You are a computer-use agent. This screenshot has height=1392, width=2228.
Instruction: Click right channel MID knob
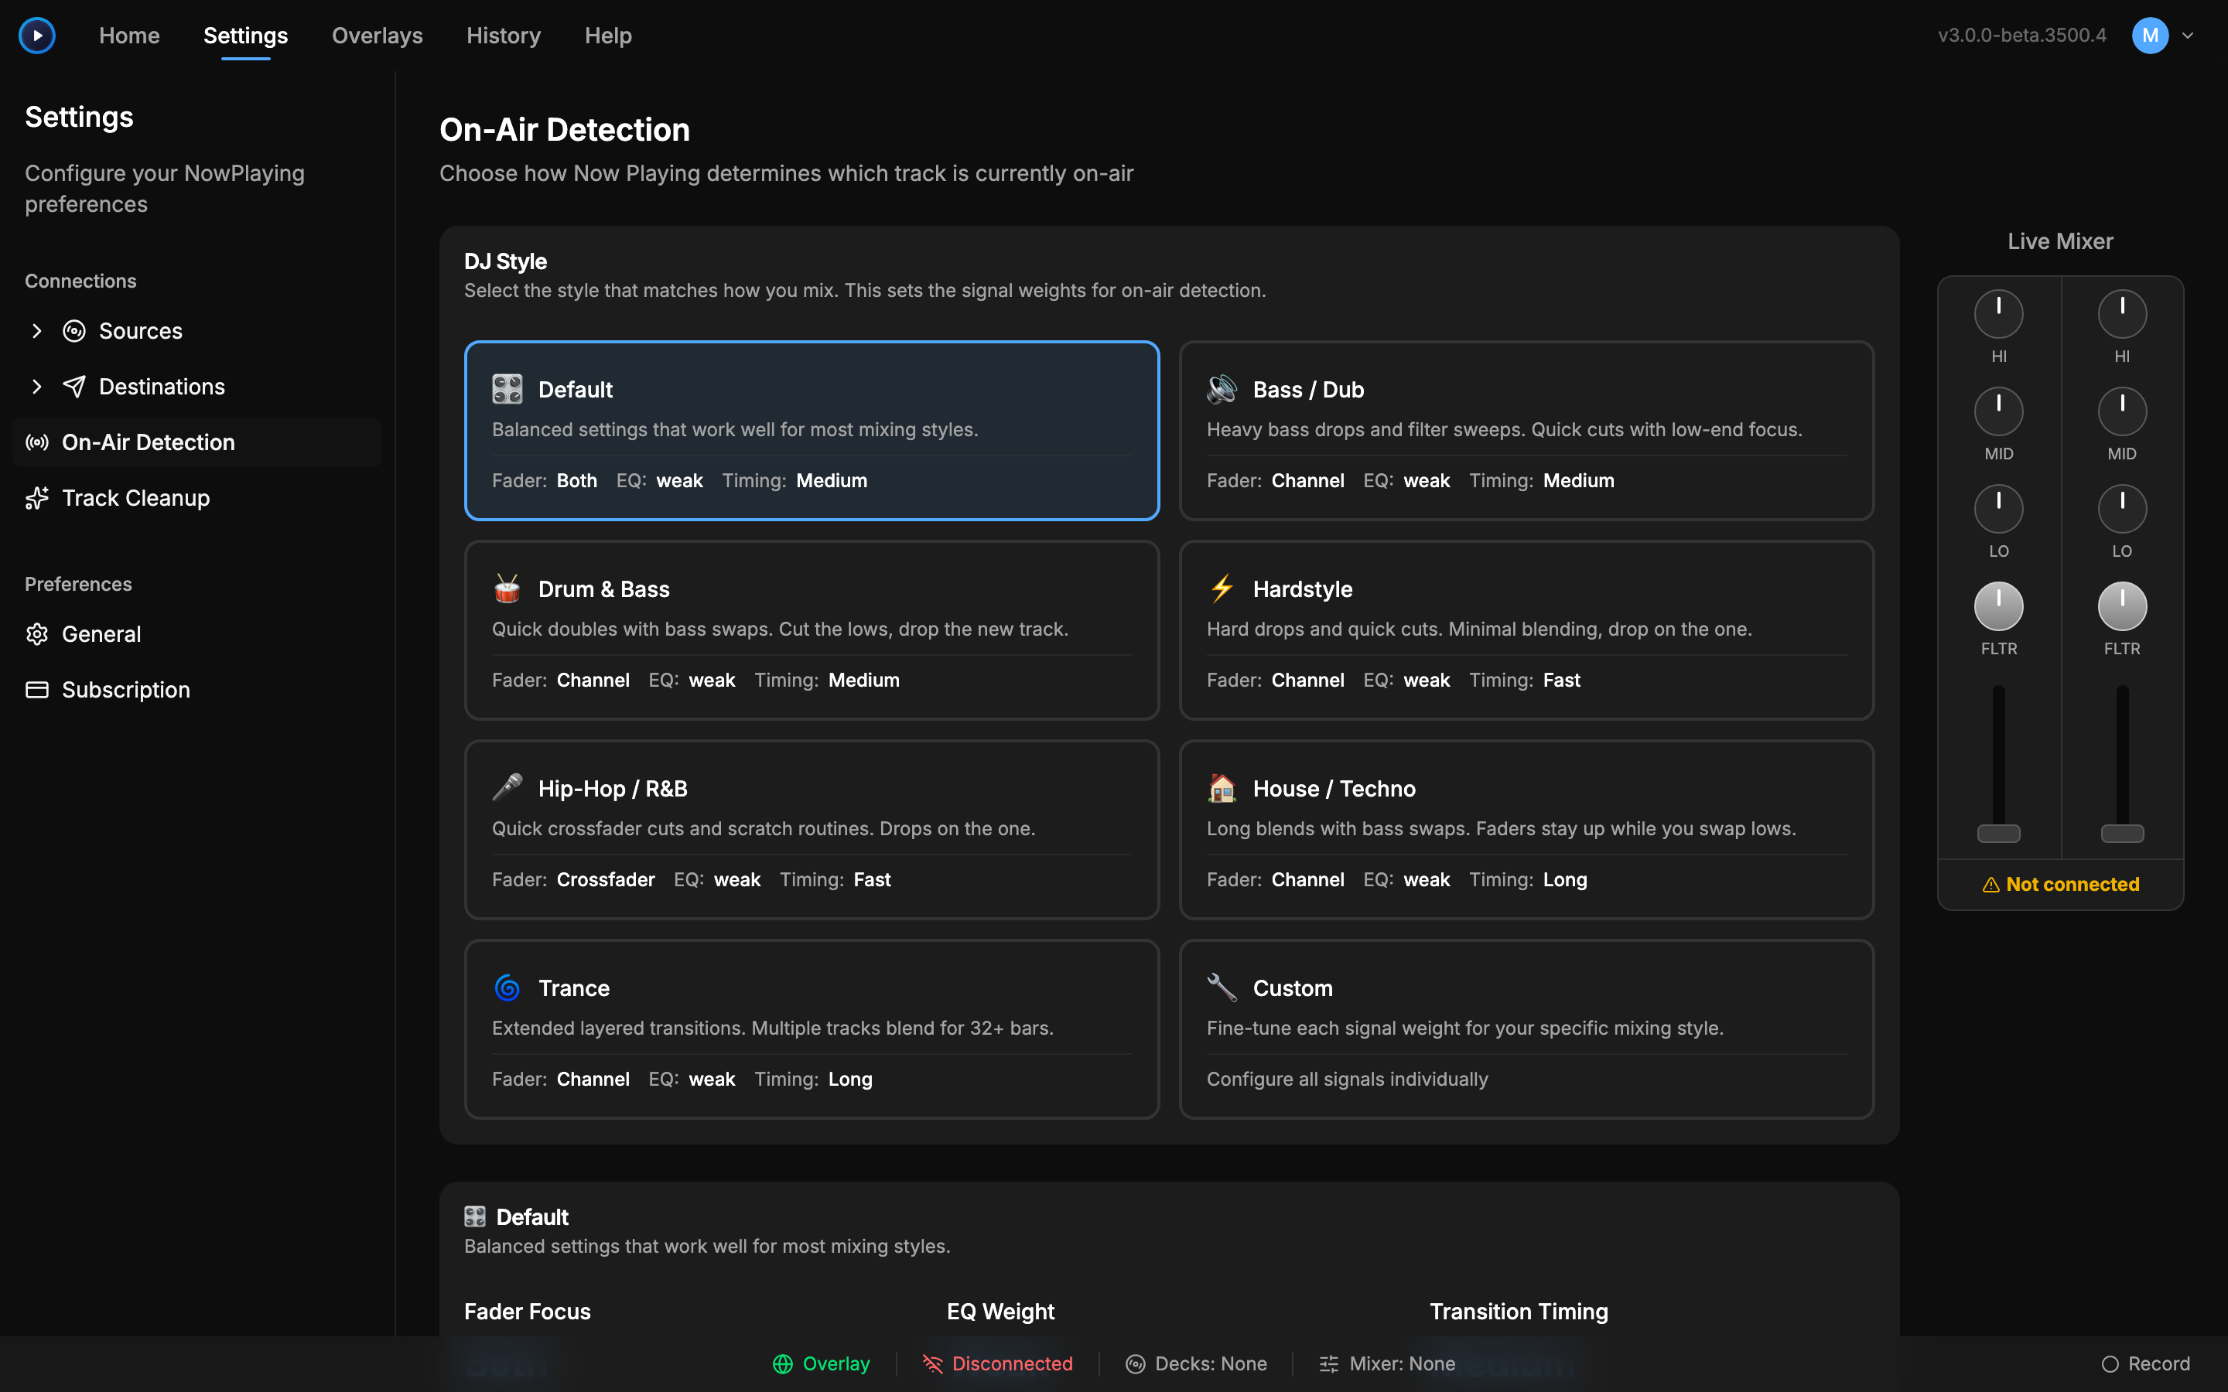pos(2122,411)
